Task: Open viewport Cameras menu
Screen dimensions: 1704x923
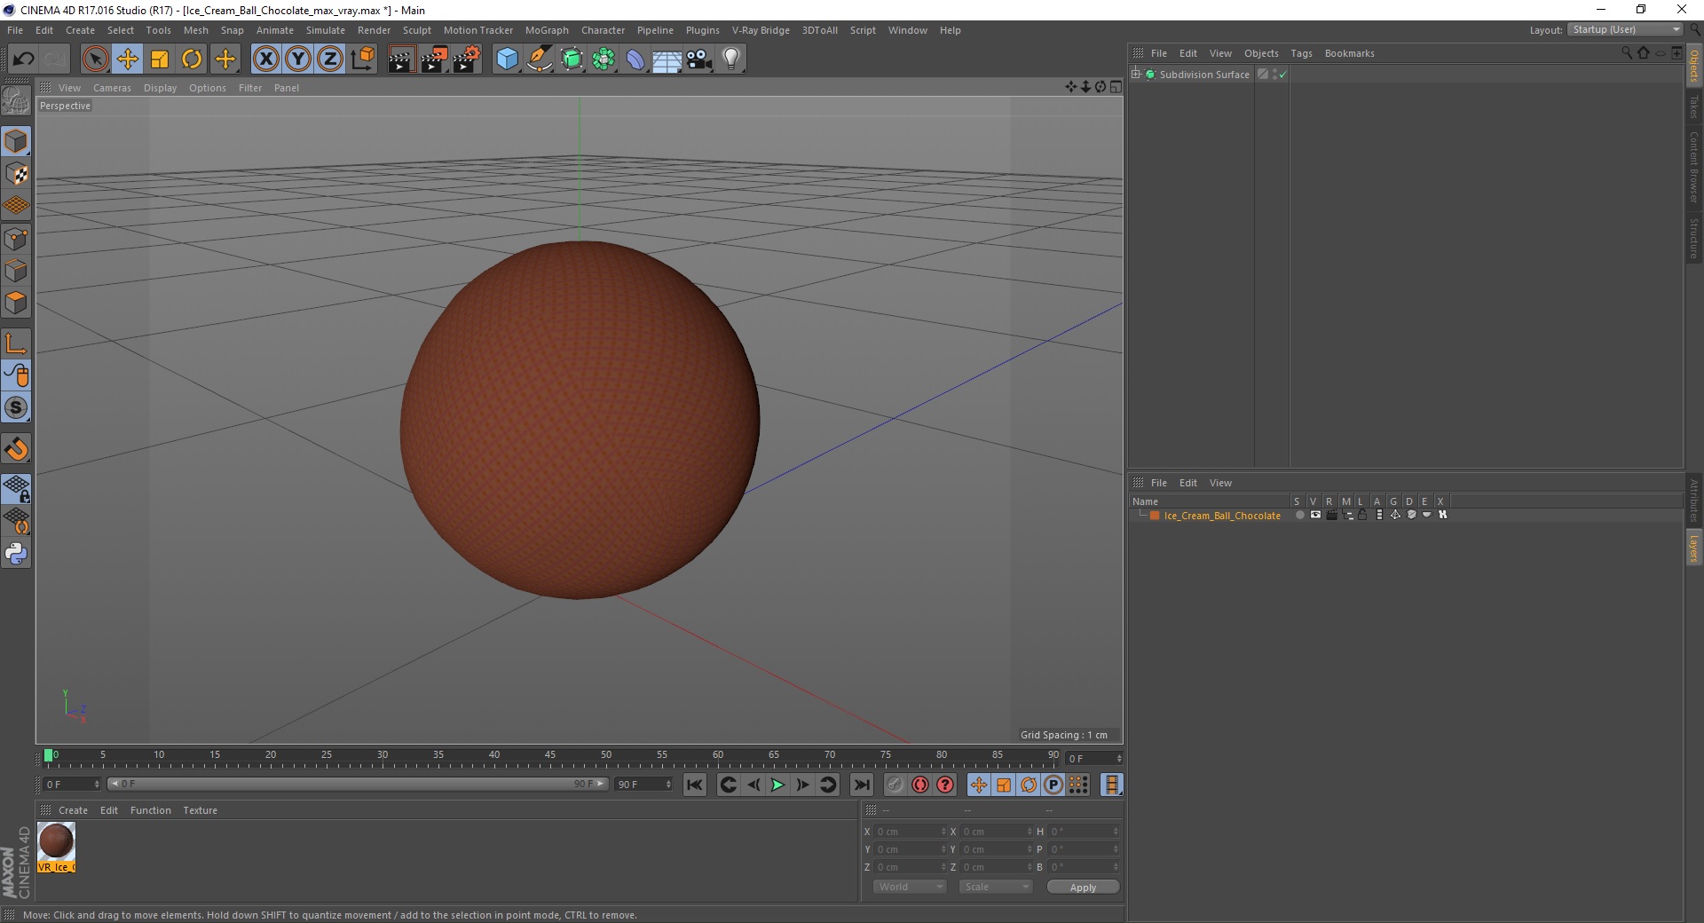Action: click(x=112, y=88)
